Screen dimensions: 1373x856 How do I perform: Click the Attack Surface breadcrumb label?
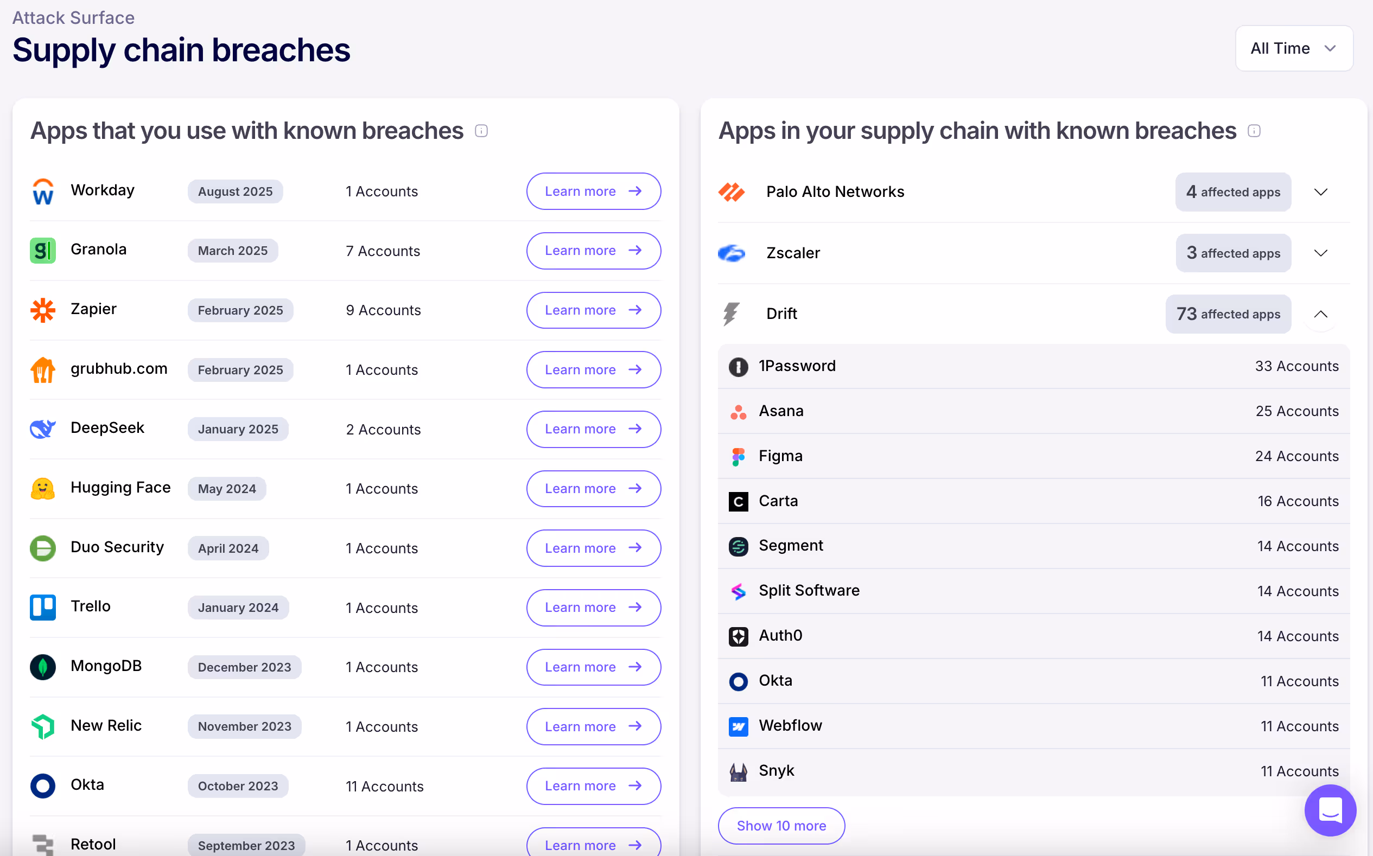[74, 17]
